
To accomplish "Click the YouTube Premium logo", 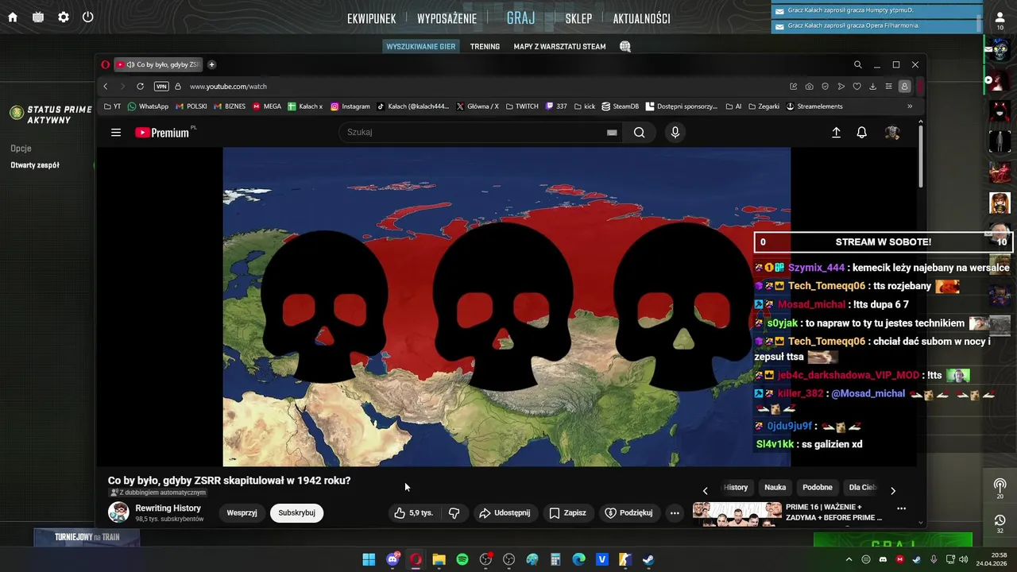I will (x=162, y=133).
